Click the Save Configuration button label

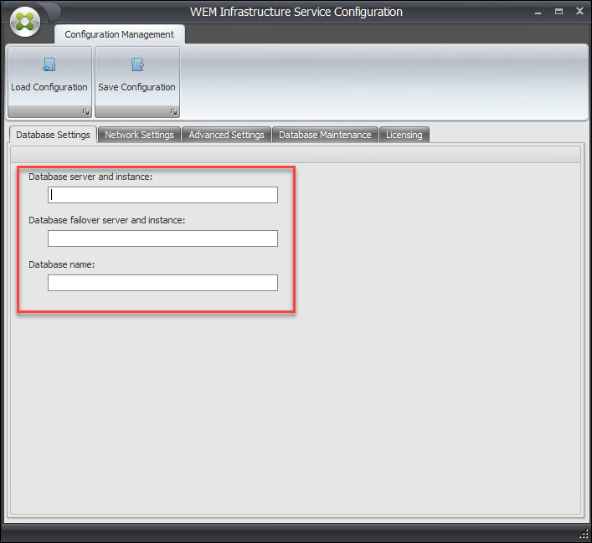coord(136,87)
